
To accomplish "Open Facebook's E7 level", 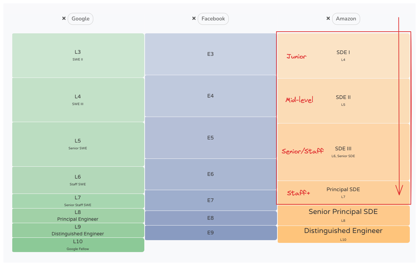I will point(211,200).
